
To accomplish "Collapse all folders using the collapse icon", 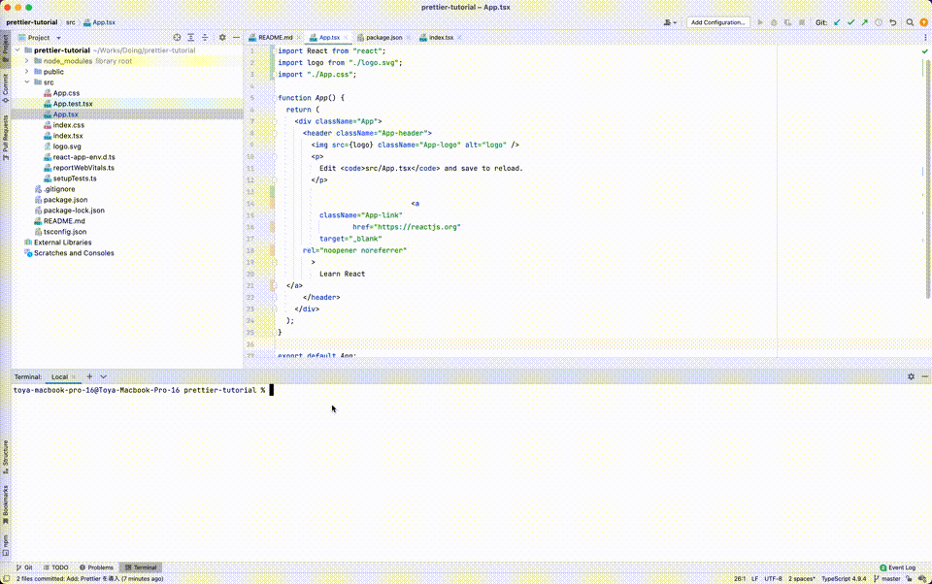I will click(205, 36).
